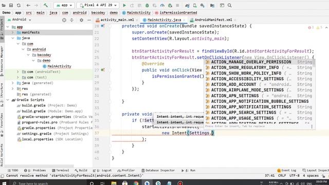
Task: Open the TODO tool window
Action: [x=13, y=170]
